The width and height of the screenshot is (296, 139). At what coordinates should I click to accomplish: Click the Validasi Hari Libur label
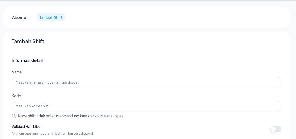27,127
